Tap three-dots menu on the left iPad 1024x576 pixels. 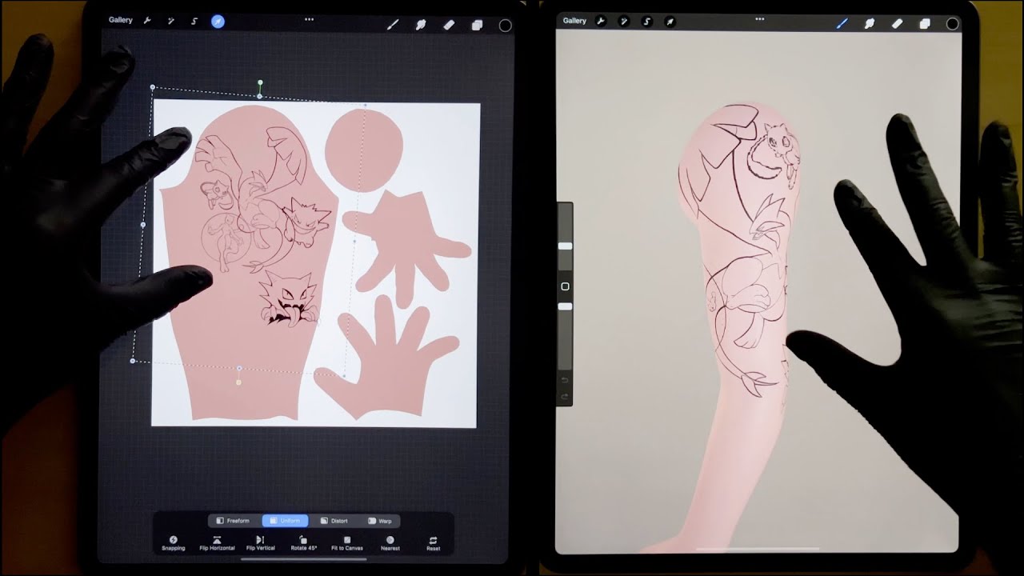tap(310, 19)
